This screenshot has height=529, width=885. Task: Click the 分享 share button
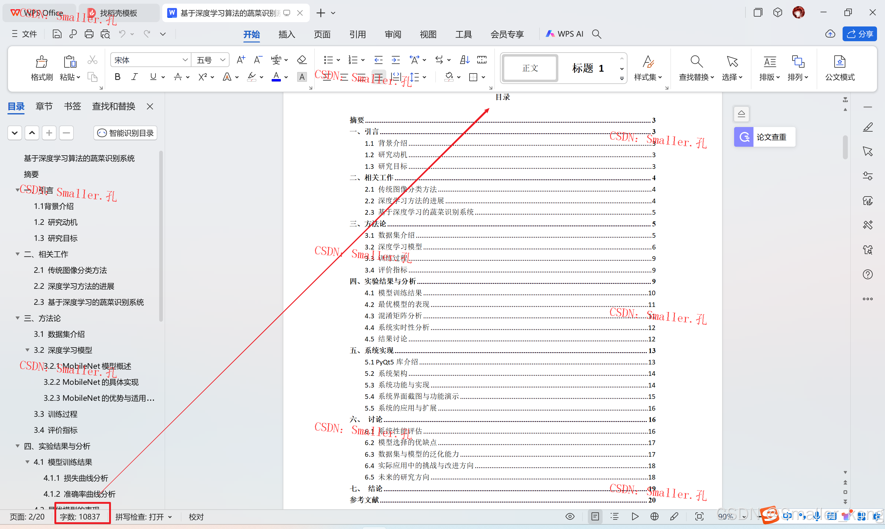[x=859, y=34]
